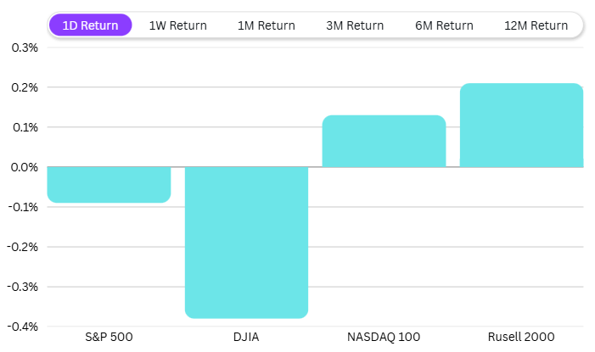Click the NASDAQ 100 axis label
Viewport: 595px width, 352px height.
(384, 338)
